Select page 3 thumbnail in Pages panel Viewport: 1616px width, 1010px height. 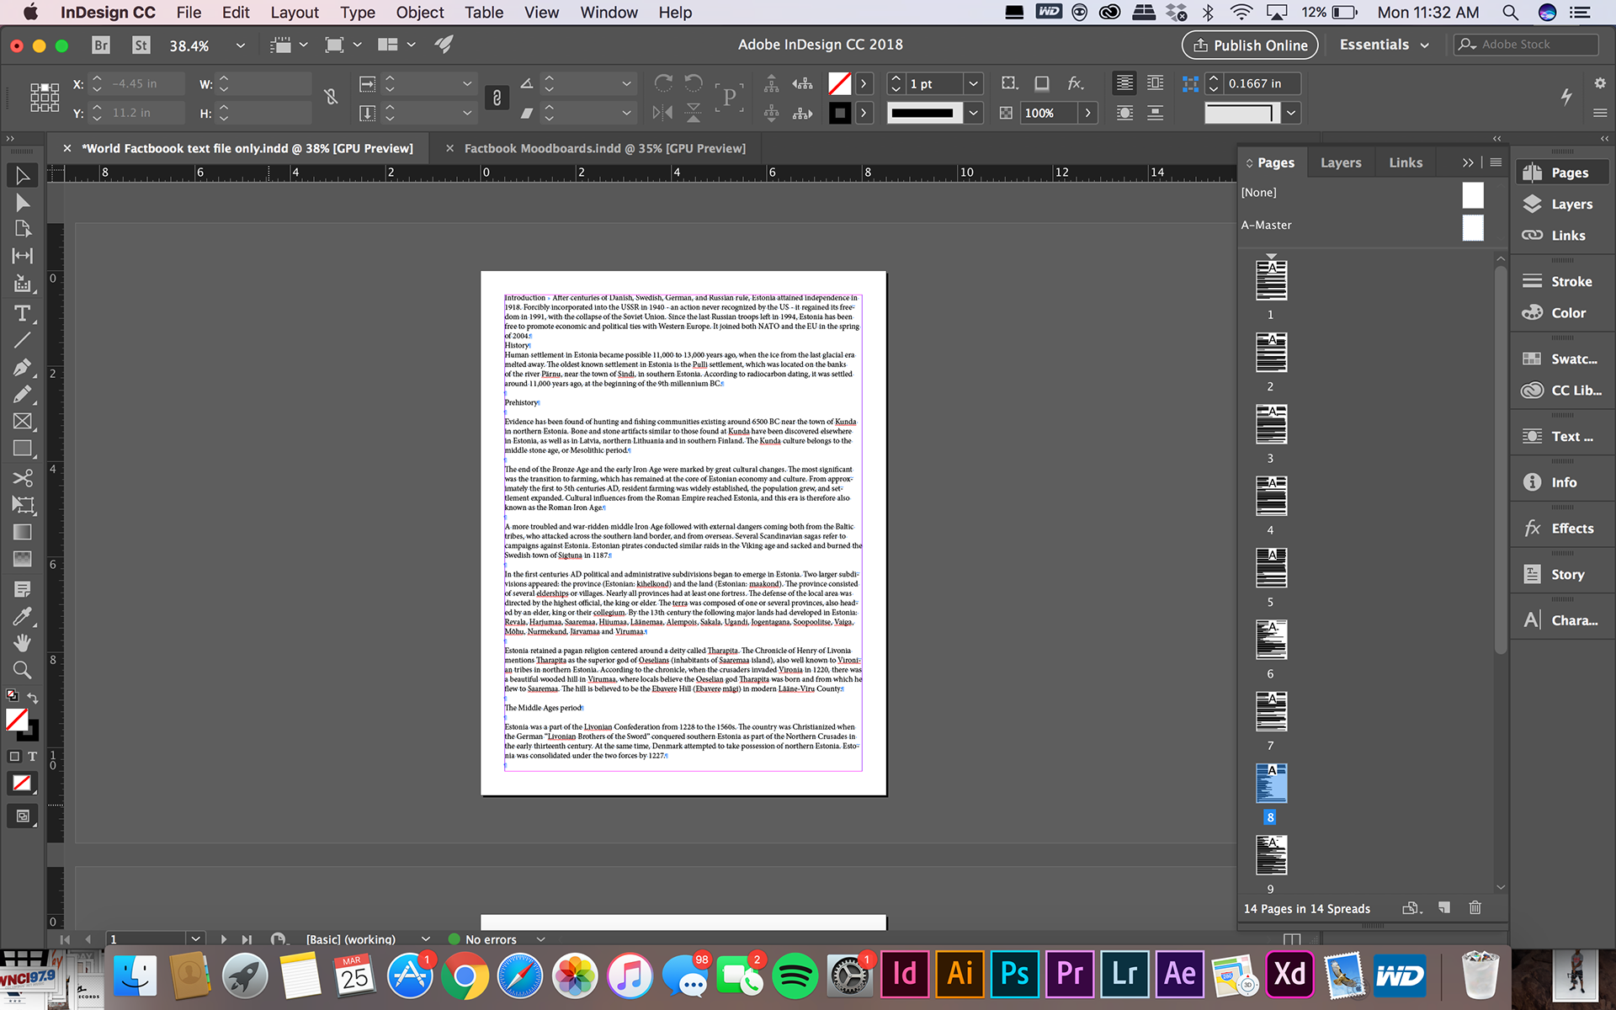(1271, 424)
